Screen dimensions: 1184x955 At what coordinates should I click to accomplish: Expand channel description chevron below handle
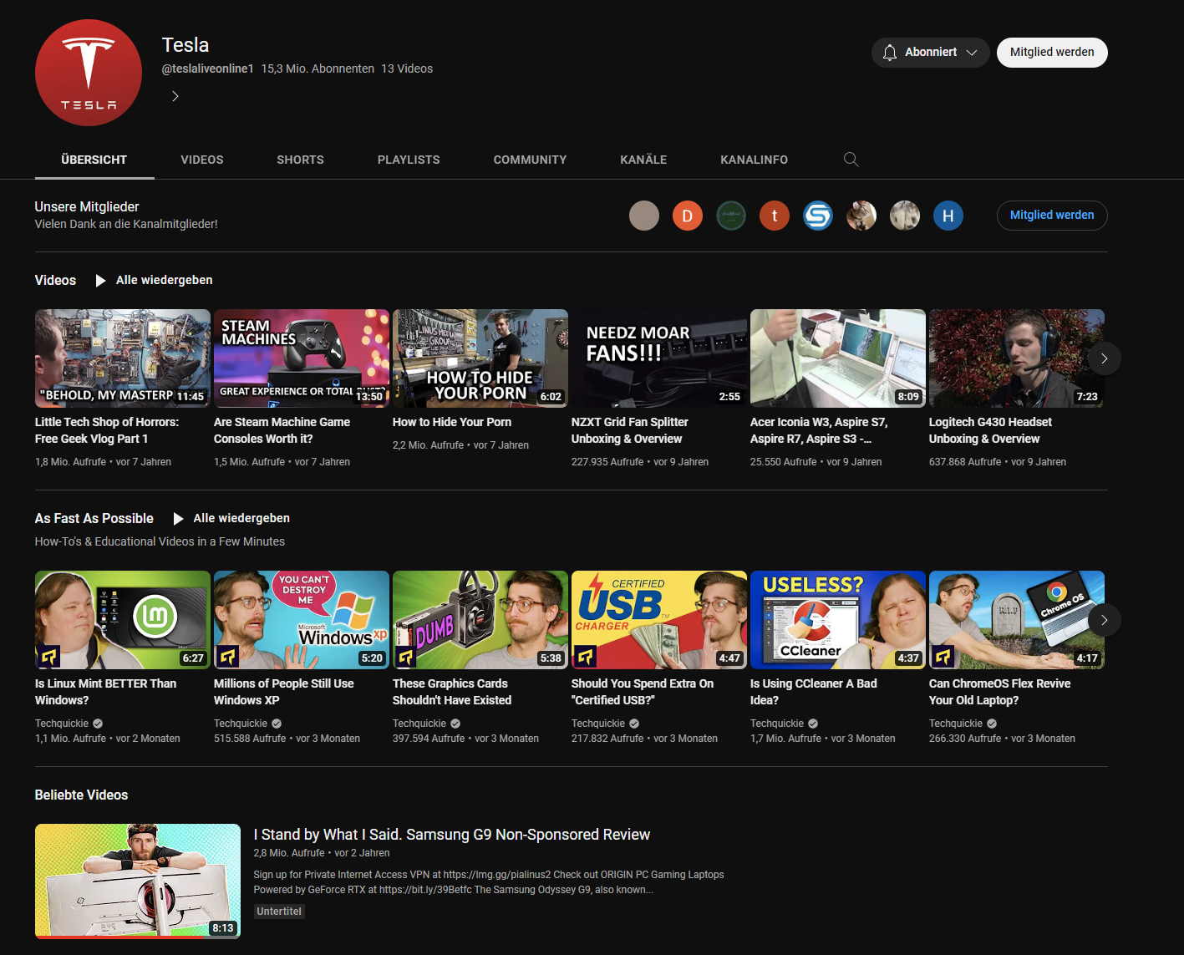tap(175, 96)
